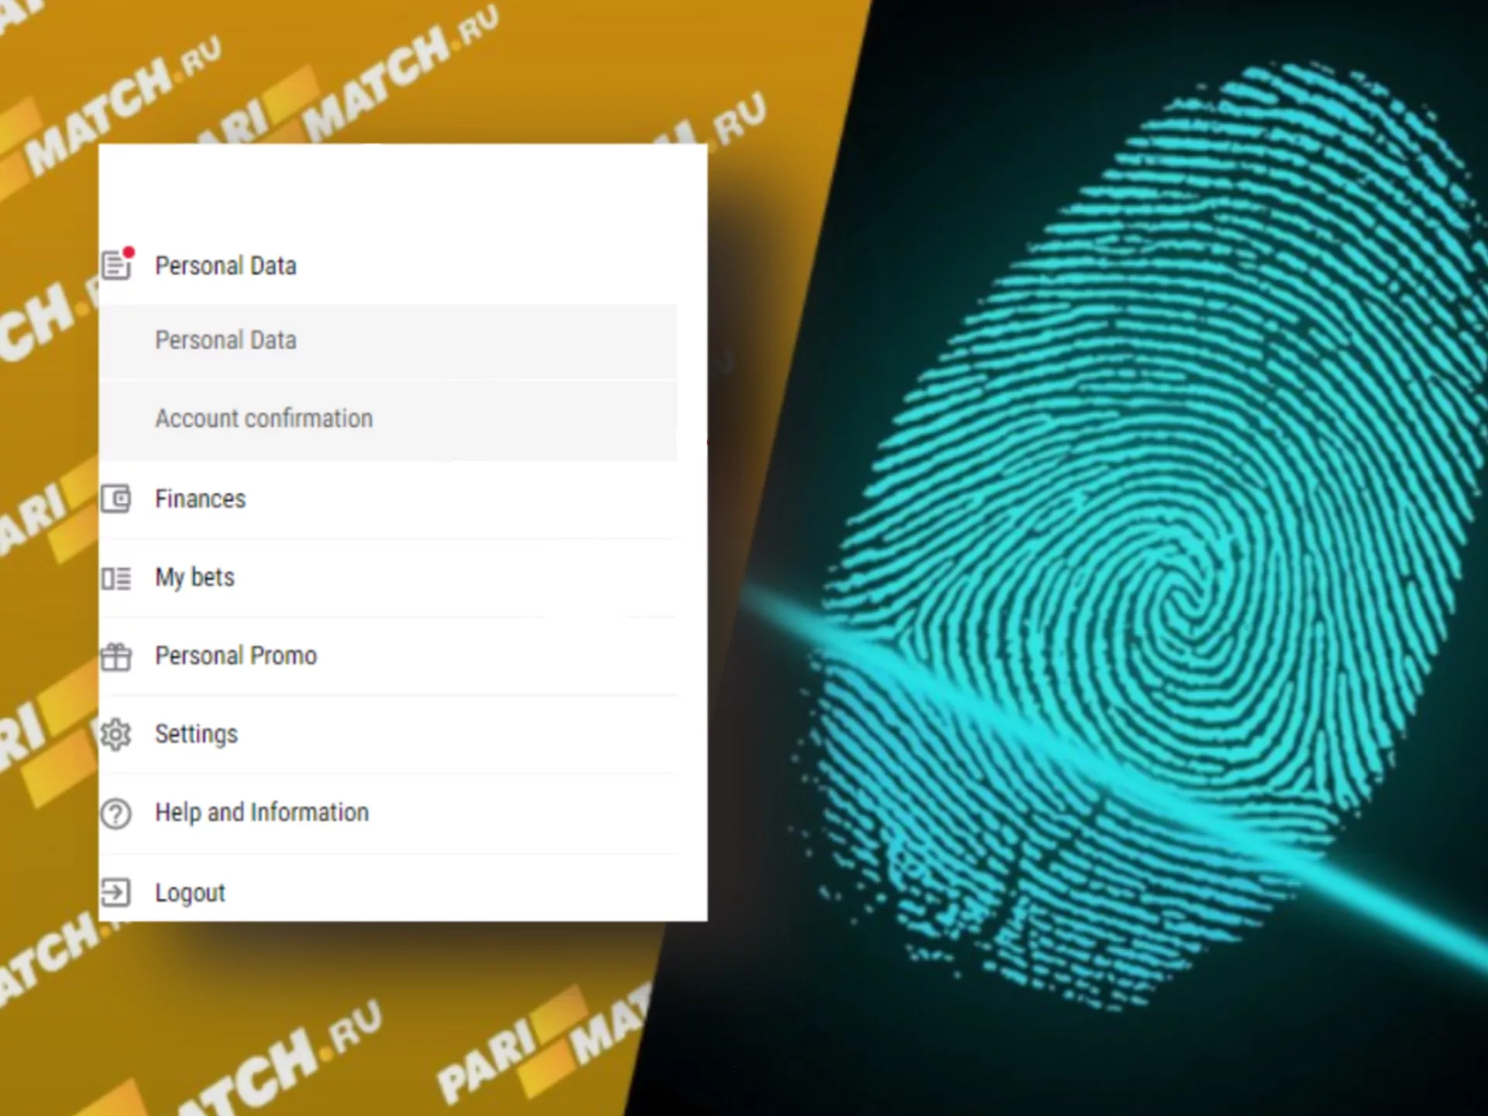Open the Finances menu
1488x1116 pixels.
pos(388,499)
